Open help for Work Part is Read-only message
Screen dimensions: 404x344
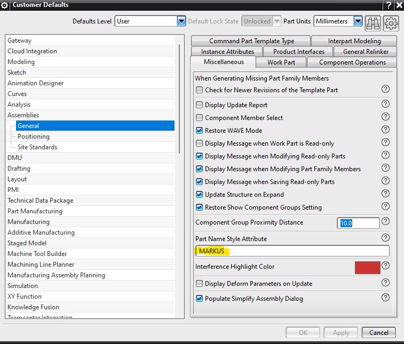click(x=385, y=142)
